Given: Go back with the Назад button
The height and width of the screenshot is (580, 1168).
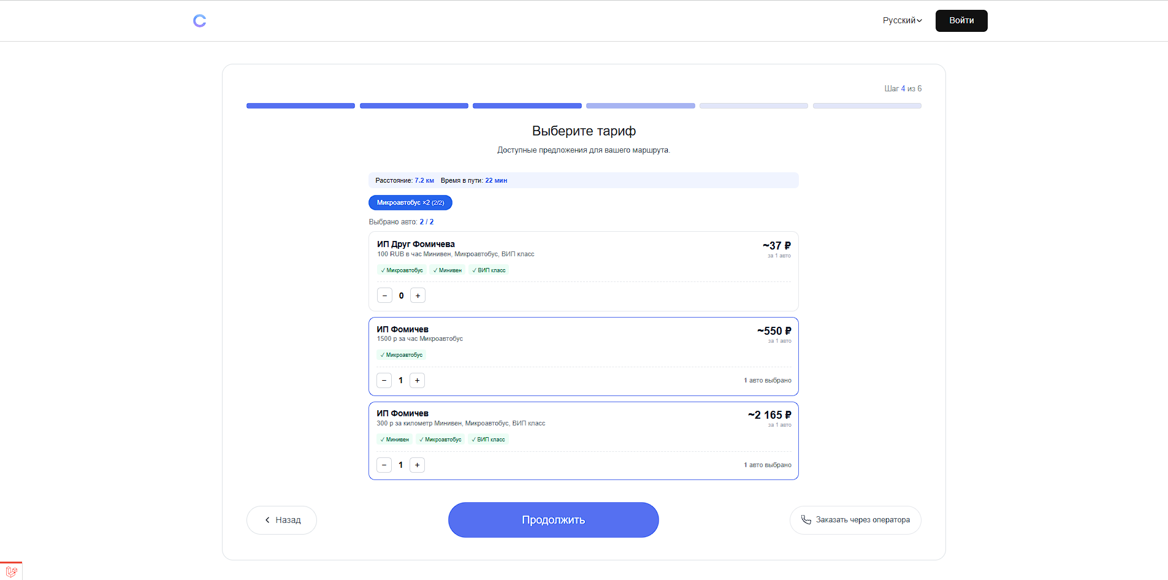Looking at the screenshot, I should (281, 520).
